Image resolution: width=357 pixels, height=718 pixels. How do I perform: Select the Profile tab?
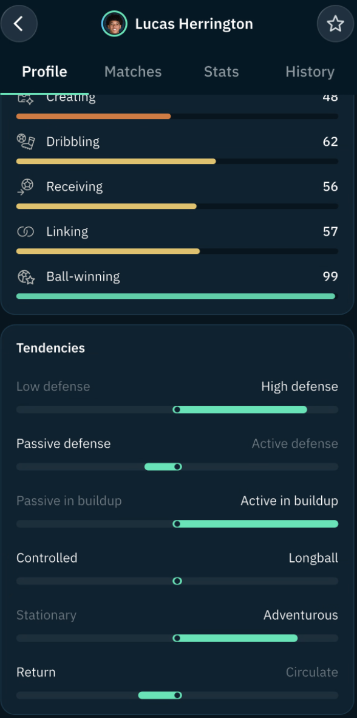point(44,72)
